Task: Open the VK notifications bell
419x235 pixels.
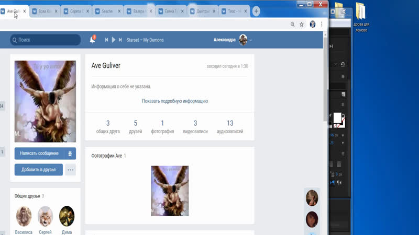Action: tap(93, 40)
